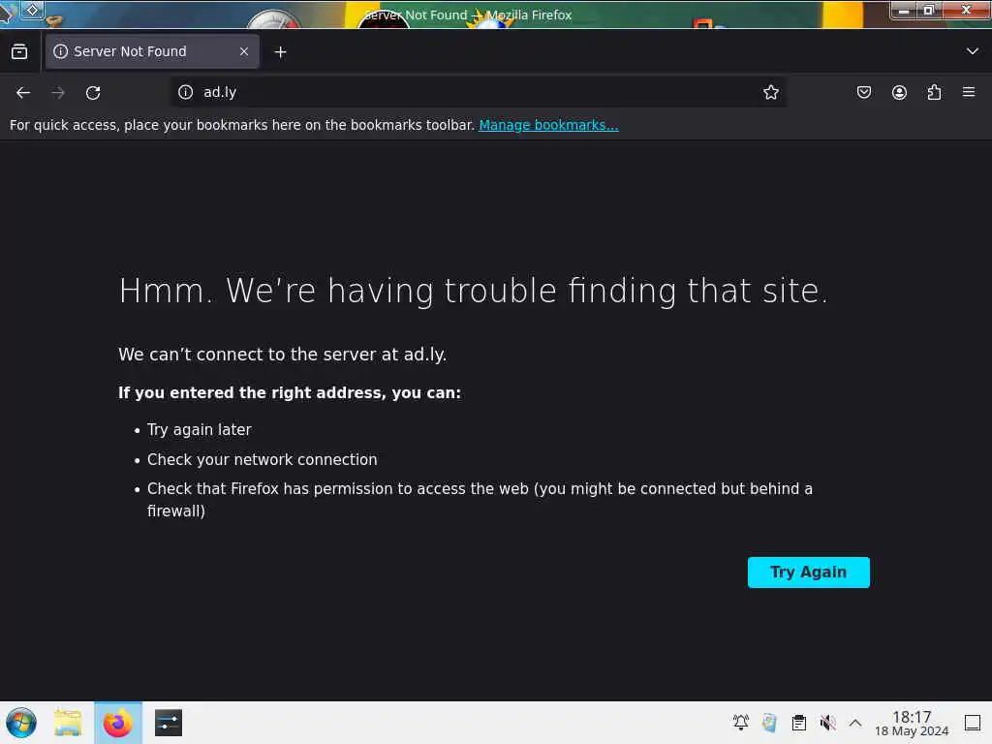Reload the current page
Screen dimensions: 992x744
pos(93,93)
